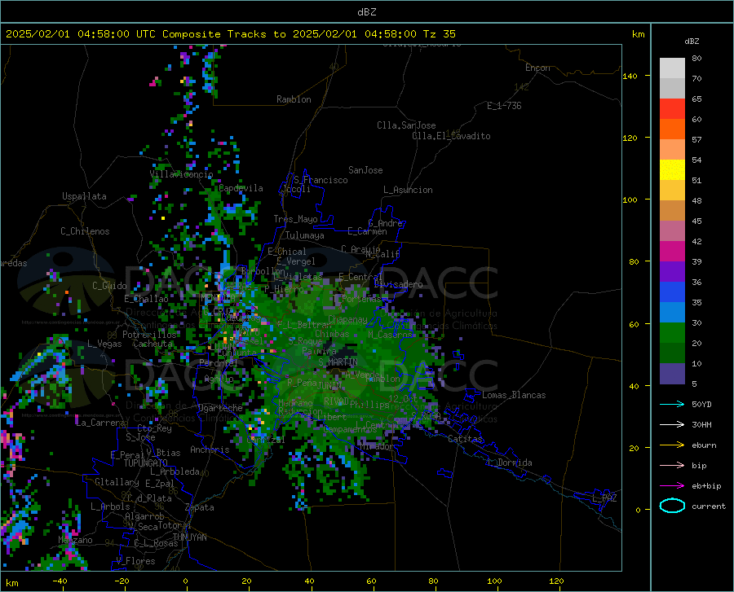Click the L_Dormida place label
734x592 pixels.
click(x=509, y=463)
